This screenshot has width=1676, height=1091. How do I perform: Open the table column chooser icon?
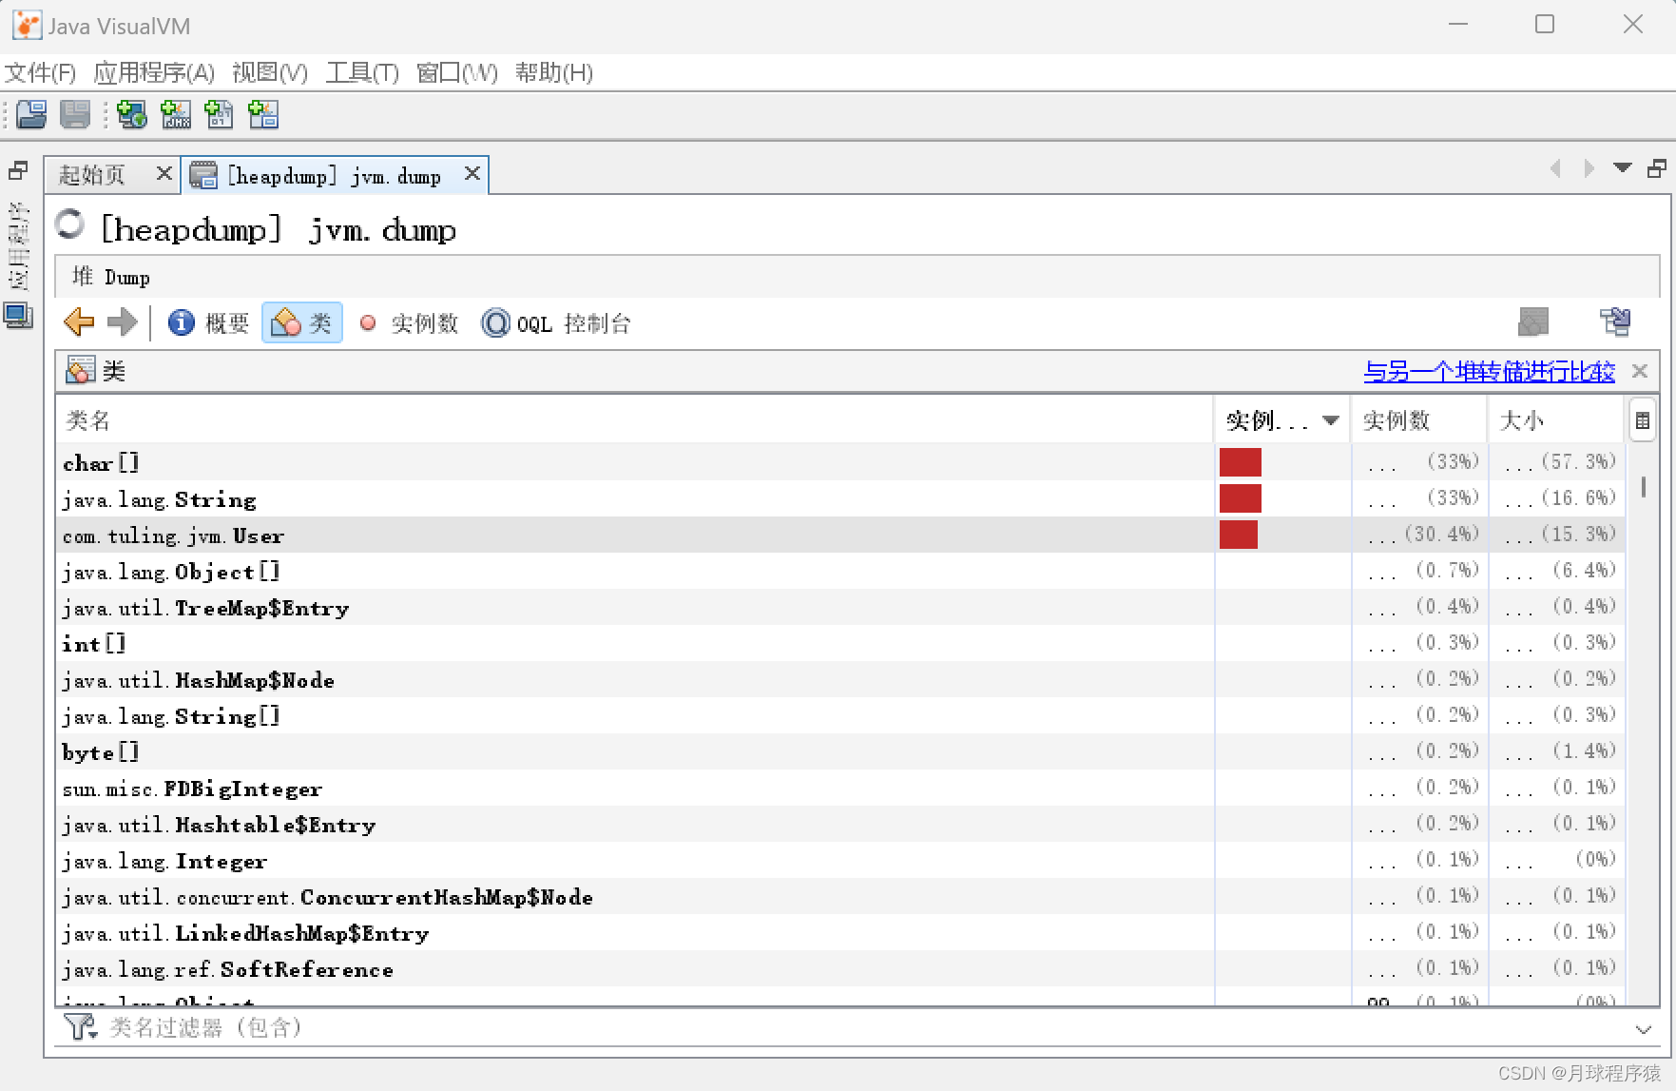1642,421
